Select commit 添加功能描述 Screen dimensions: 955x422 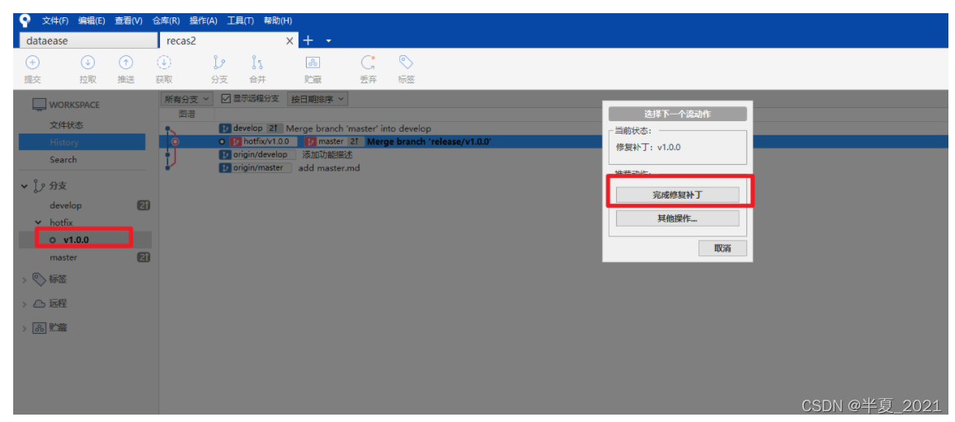click(x=327, y=155)
